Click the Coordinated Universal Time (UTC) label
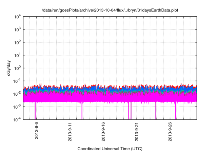This screenshot has height=152, width=217. click(x=110, y=149)
